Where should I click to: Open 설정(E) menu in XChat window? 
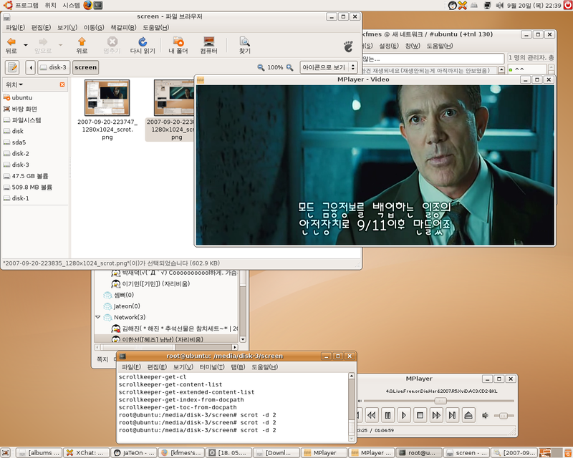coord(389,46)
